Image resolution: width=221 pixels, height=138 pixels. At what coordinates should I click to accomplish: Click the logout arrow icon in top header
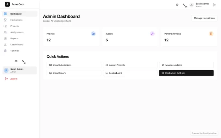(x=214, y=5)
